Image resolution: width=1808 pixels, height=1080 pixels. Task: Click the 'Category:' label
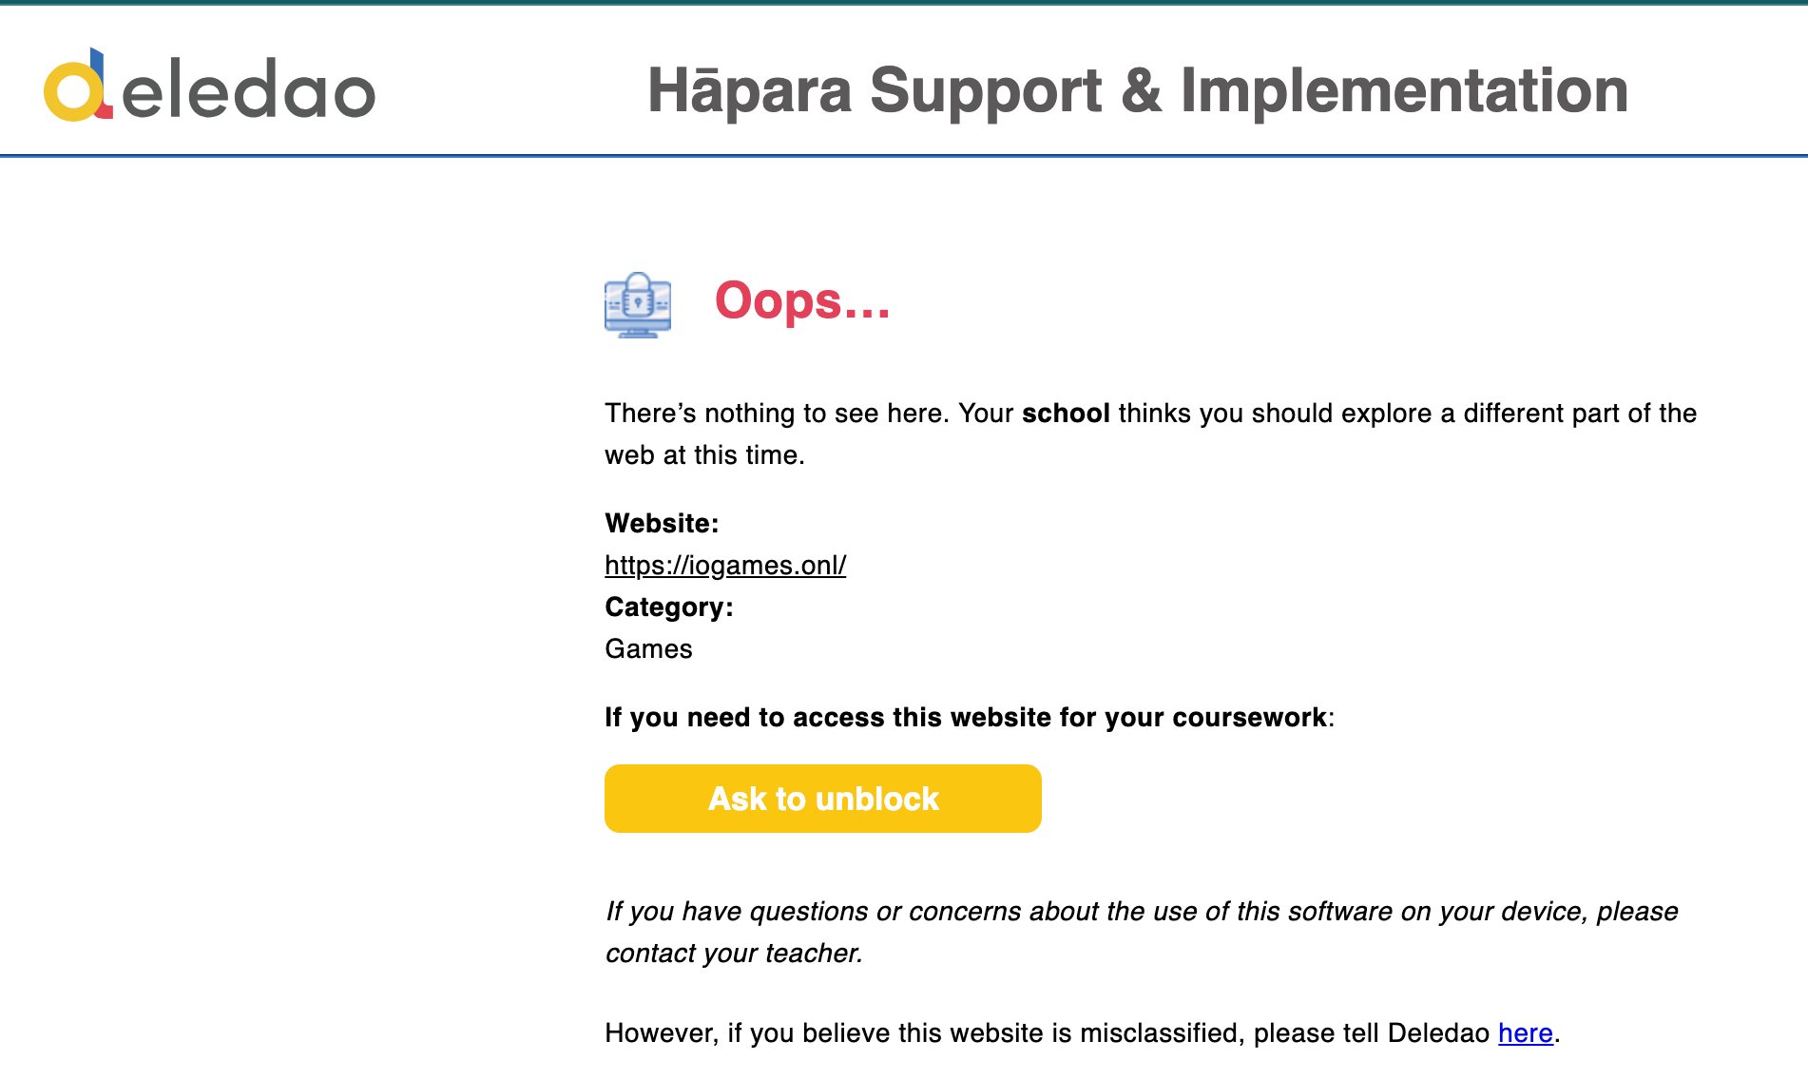(x=669, y=607)
